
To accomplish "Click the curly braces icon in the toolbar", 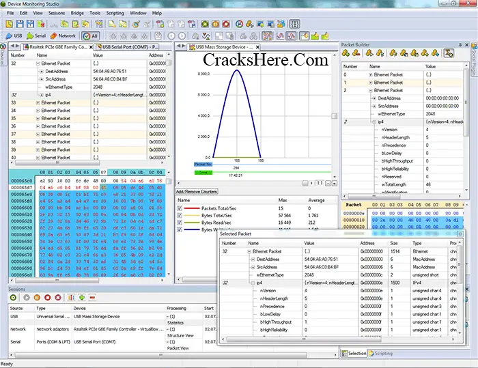I will (x=294, y=24).
